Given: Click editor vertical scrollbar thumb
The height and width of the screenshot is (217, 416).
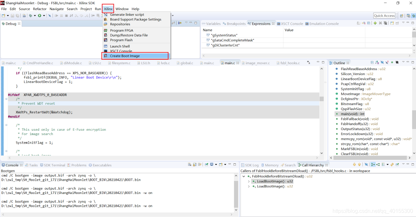Looking at the screenshot, I should point(322,99).
